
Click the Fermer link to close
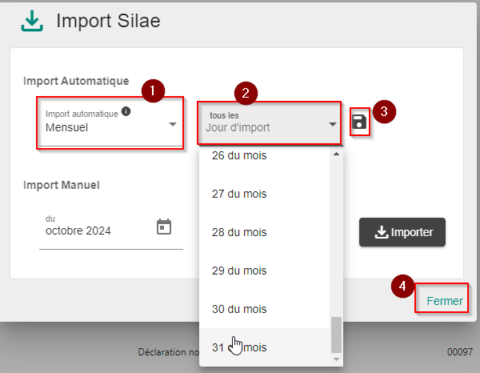pyautogui.click(x=445, y=301)
